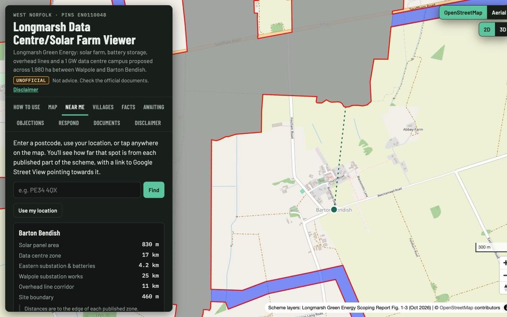507x317 pixels.
Task: Go to the FACTS tab
Action: 128,107
